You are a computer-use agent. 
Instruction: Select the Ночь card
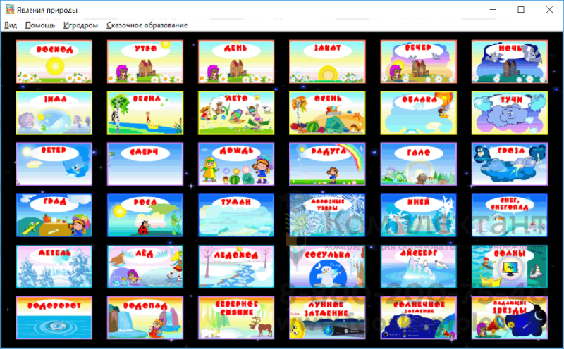(x=510, y=62)
